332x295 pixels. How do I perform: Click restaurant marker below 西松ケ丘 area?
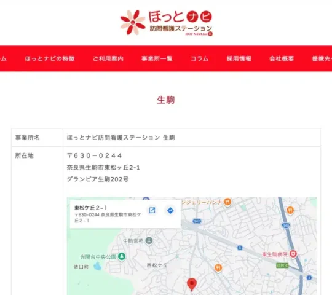click(x=218, y=268)
